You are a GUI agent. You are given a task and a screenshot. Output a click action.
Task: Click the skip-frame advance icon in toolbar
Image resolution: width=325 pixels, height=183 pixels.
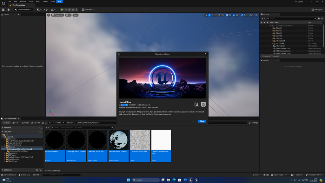pos(66,10)
